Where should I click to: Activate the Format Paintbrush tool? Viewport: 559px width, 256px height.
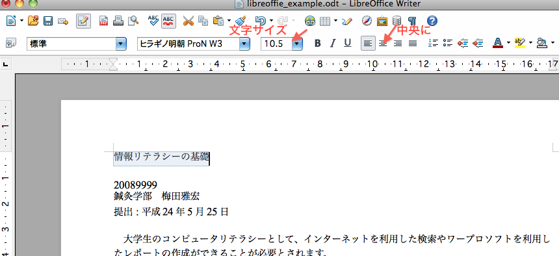241,21
